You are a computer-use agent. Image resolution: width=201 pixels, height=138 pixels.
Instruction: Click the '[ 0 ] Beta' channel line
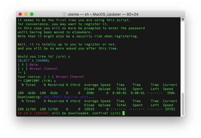click(28, 65)
